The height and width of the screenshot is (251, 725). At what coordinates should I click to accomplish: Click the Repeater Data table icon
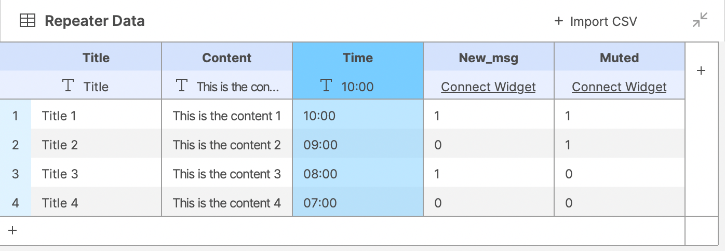tap(27, 21)
